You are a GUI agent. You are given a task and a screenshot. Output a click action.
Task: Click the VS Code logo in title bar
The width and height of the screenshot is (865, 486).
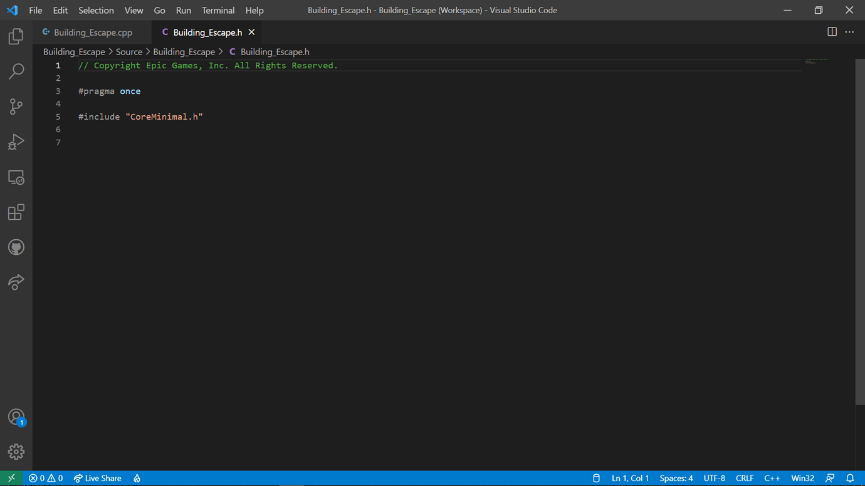[x=12, y=10]
